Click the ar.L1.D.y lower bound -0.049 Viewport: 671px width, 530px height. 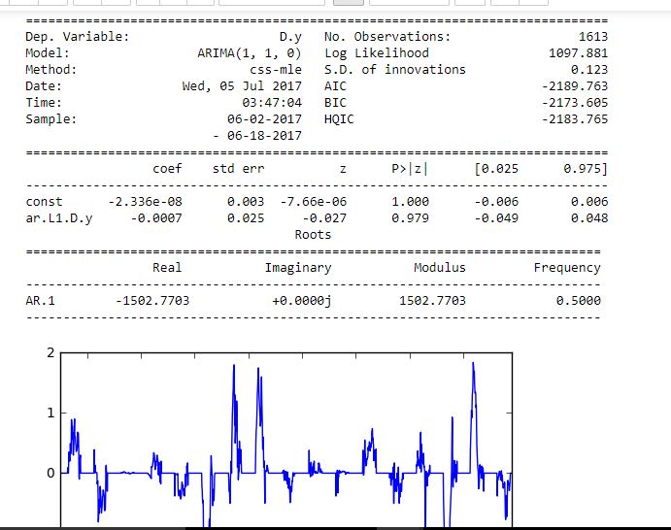pos(496,218)
